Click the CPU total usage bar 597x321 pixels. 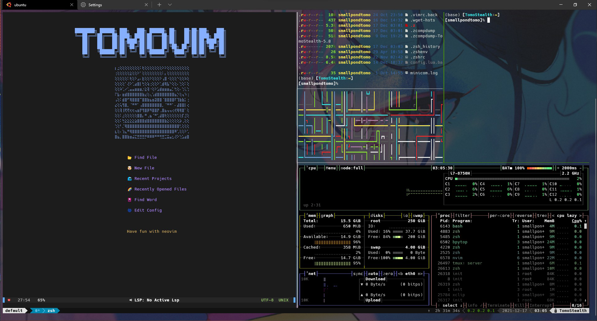(512, 179)
